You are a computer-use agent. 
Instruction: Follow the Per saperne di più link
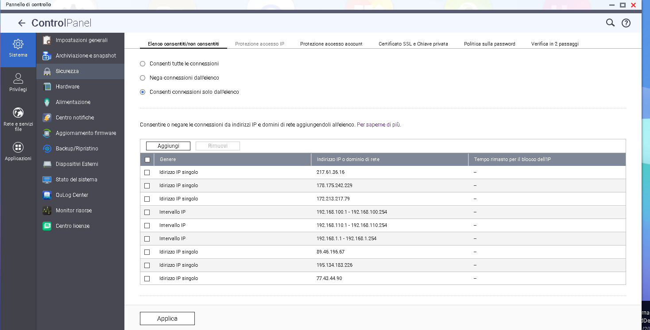click(x=379, y=125)
